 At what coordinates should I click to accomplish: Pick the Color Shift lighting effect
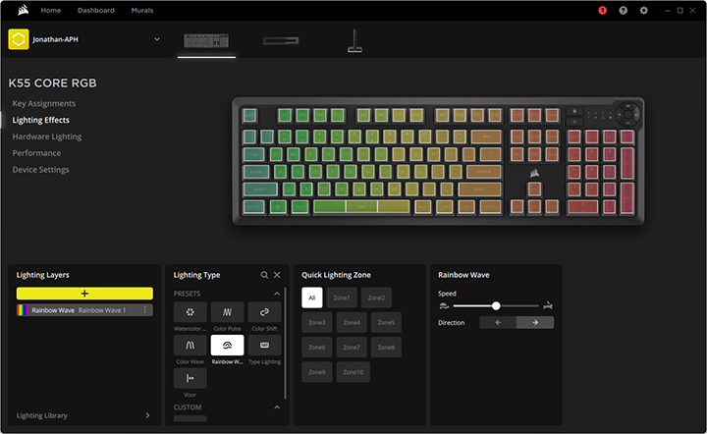264,313
